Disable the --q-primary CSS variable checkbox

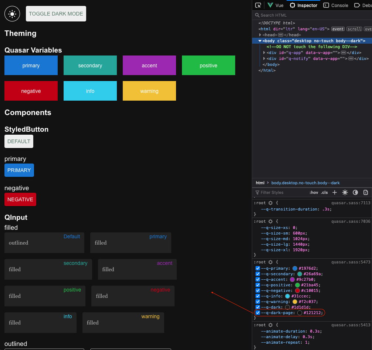257,268
